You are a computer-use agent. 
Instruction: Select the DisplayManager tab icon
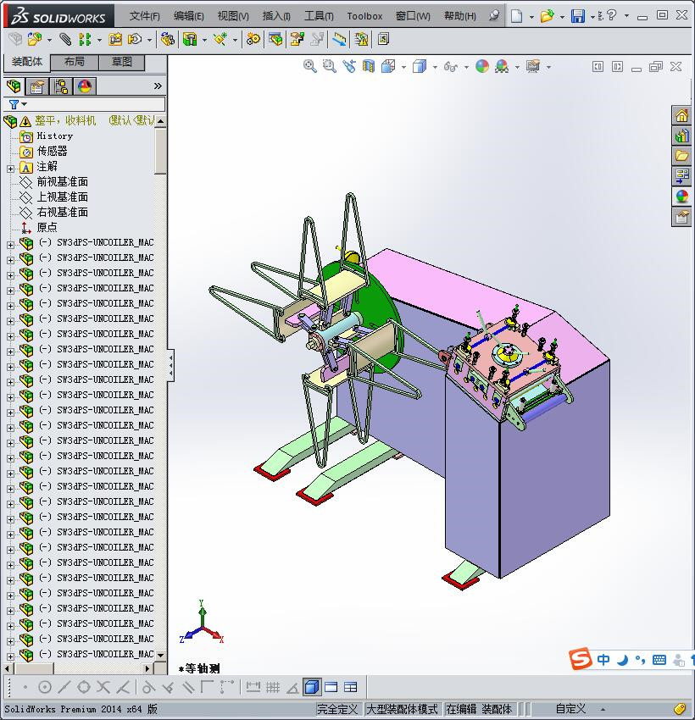pyautogui.click(x=85, y=86)
